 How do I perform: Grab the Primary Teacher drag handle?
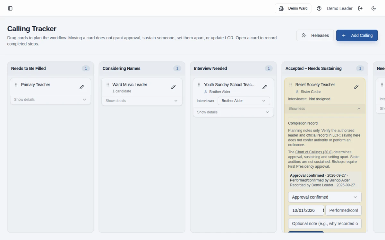[x=16, y=85]
